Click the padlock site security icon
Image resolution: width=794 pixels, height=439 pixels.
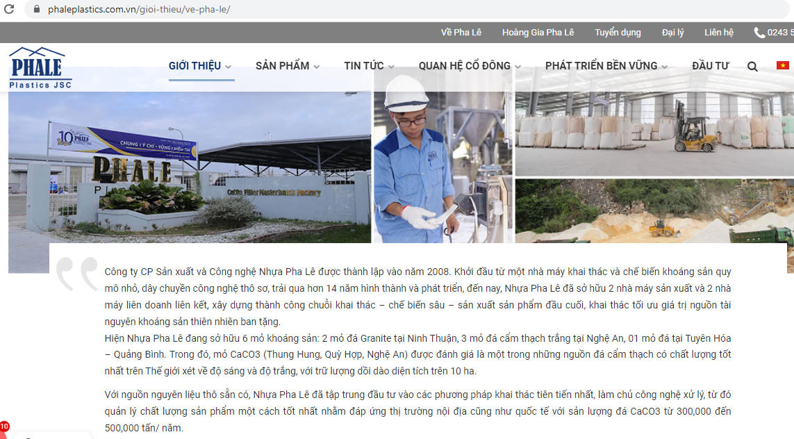pos(36,9)
